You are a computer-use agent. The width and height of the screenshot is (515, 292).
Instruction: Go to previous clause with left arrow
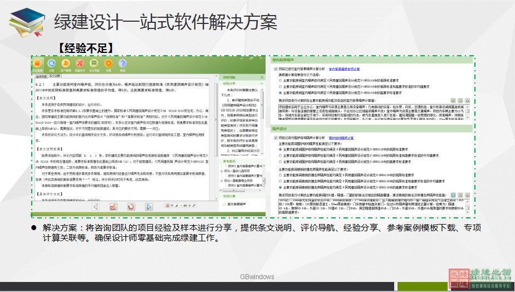96,207
